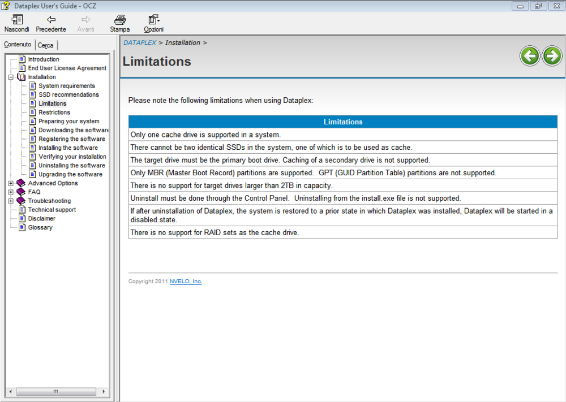Open Registering the software topic

tap(72, 139)
